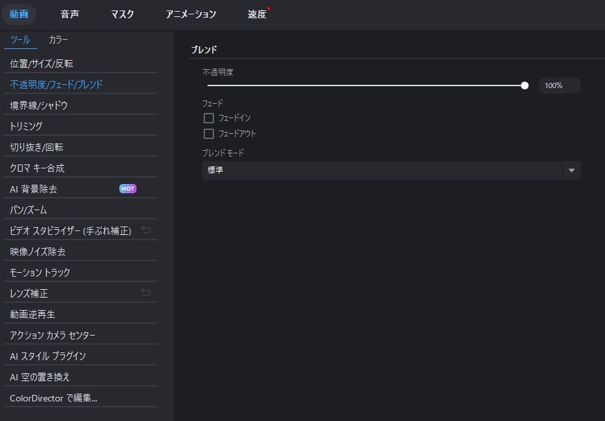
Task: Open the トリミング tool
Action: coord(29,125)
